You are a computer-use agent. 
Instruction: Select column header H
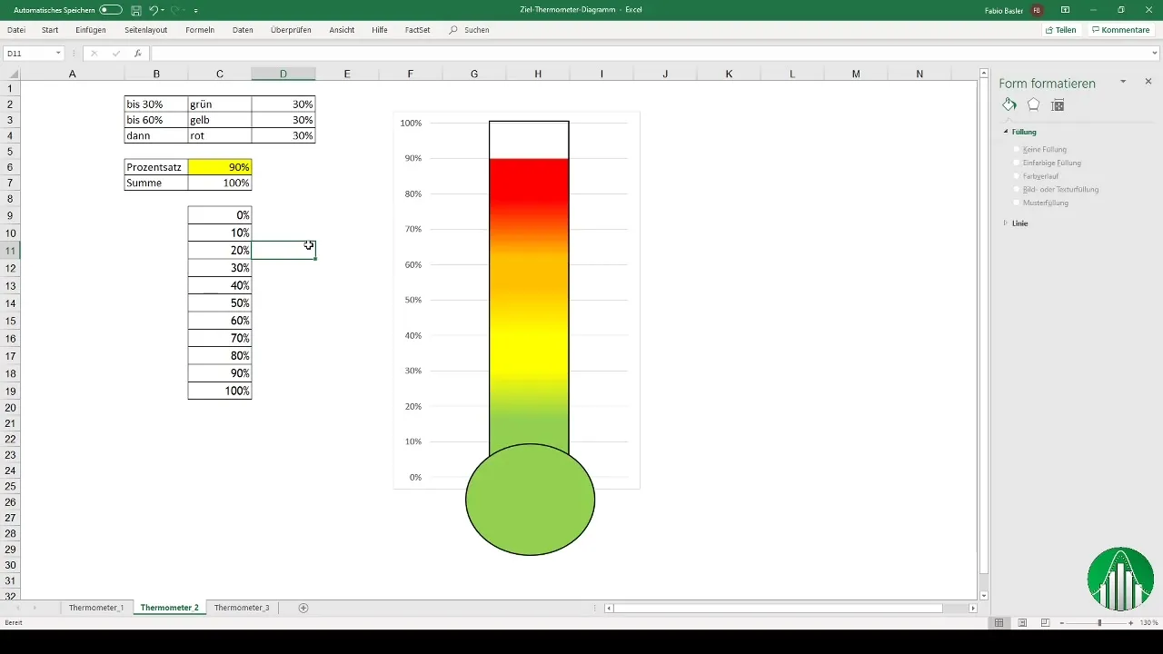[x=538, y=74]
